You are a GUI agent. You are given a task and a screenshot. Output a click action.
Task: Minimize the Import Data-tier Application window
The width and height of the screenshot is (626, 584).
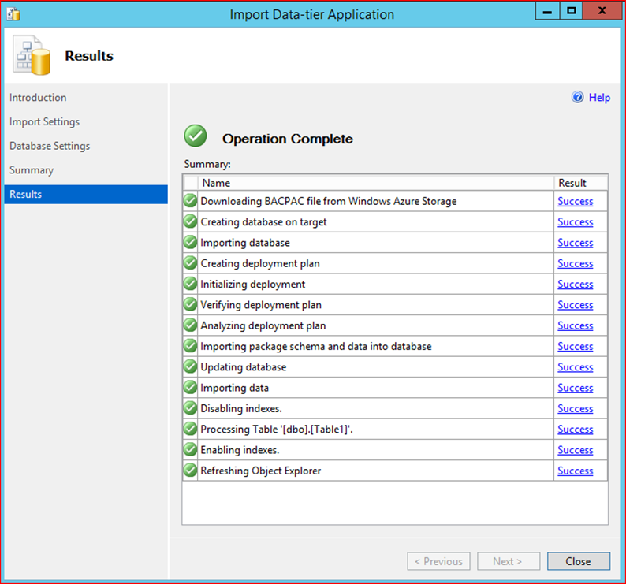click(547, 11)
